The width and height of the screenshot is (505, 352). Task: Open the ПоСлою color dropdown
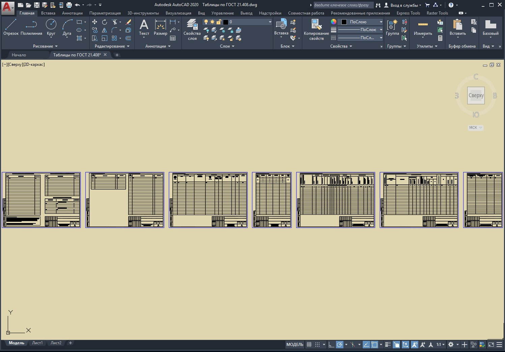click(x=381, y=22)
